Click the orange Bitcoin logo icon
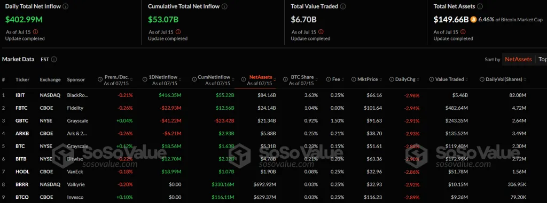547x203 pixels. [473, 20]
